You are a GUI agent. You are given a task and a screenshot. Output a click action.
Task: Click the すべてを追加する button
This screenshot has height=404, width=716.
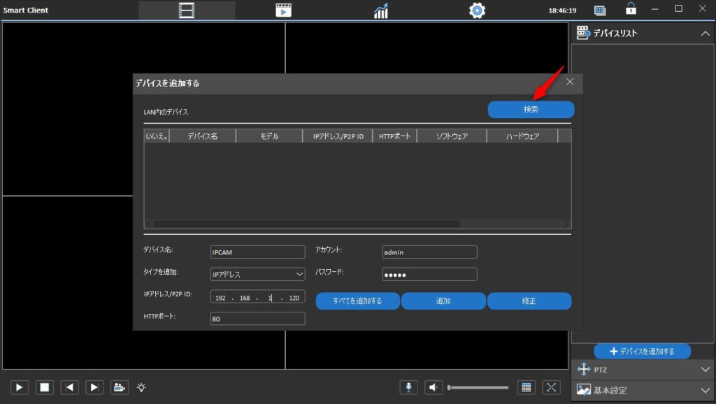(x=357, y=301)
